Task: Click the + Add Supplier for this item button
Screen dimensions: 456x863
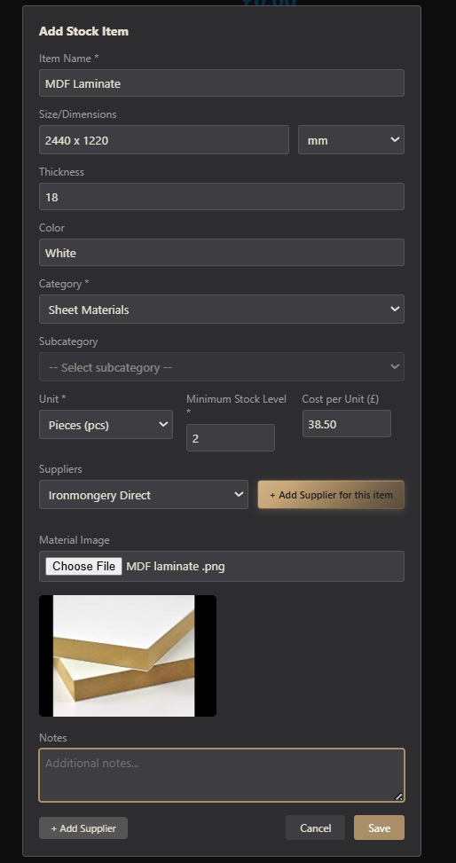Action: coord(331,495)
